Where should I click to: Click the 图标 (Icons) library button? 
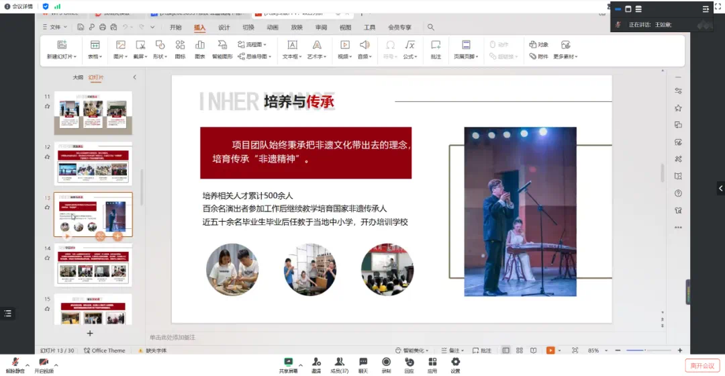pos(180,49)
